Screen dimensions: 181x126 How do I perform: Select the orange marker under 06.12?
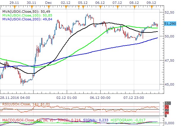(x=100, y=6)
